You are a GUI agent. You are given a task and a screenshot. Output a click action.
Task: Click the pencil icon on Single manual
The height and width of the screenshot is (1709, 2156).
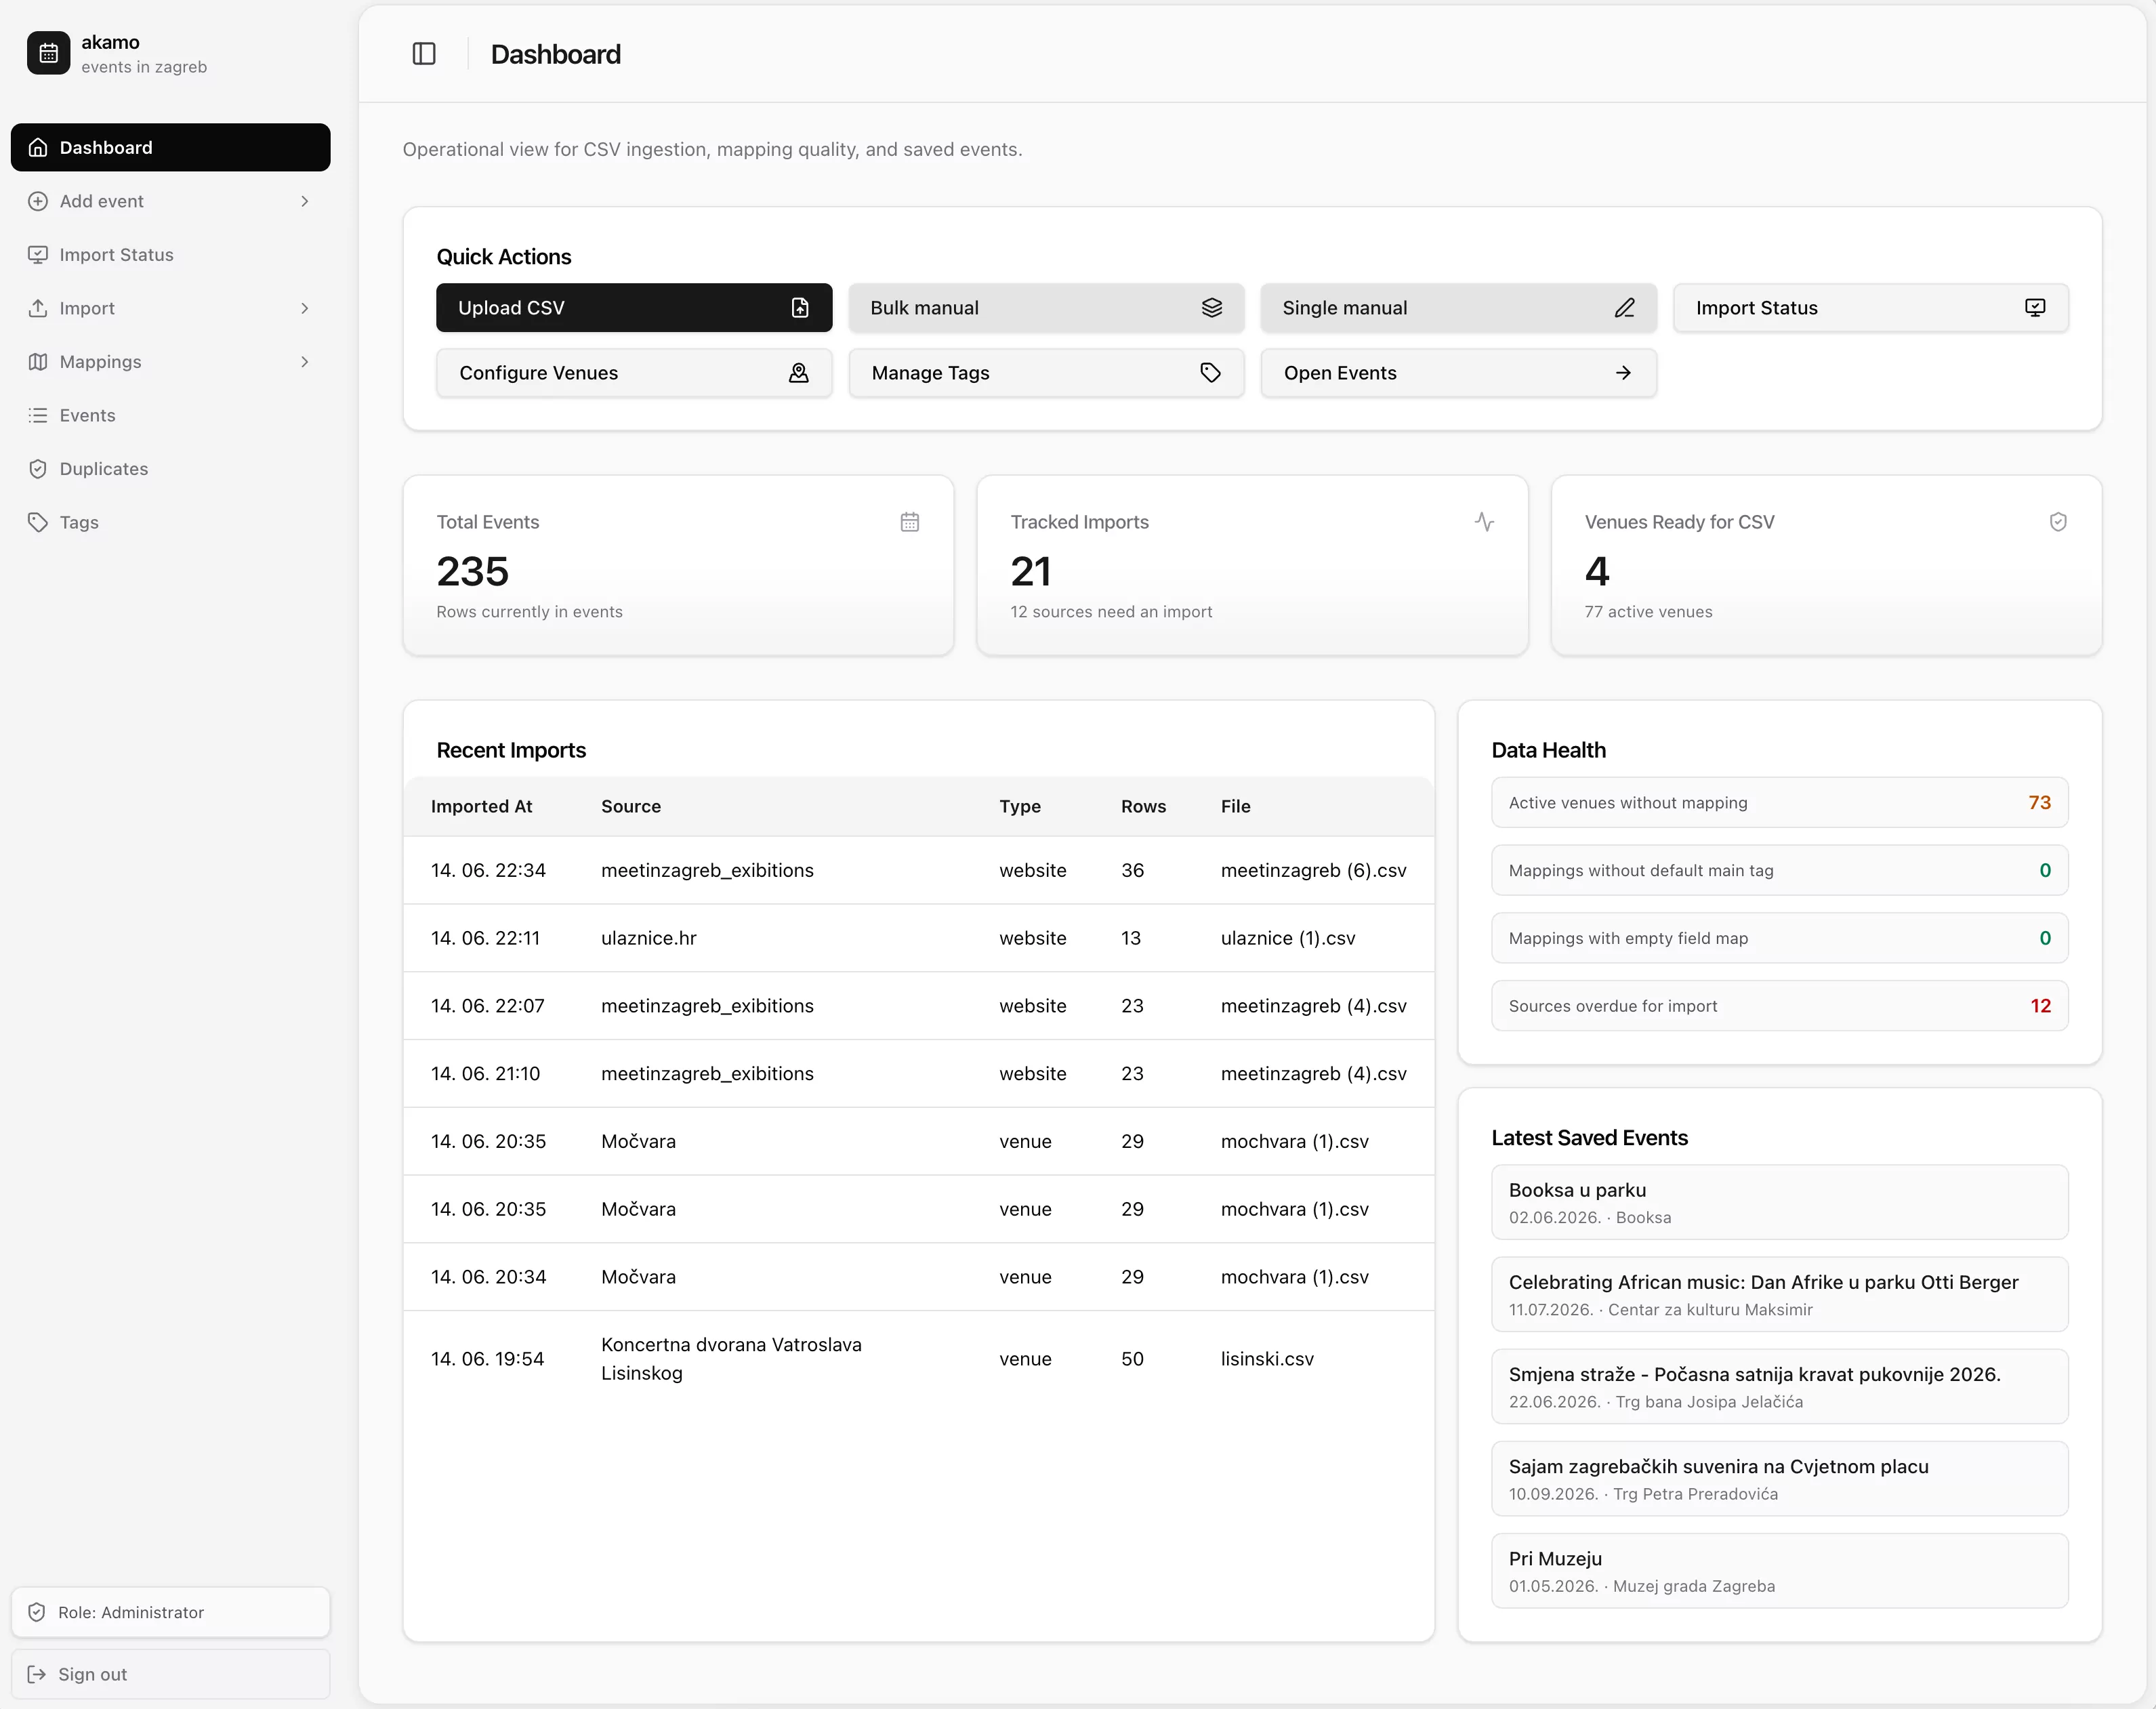coord(1624,308)
